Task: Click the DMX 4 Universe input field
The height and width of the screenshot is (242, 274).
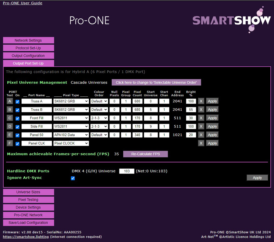Action: tap(127, 171)
